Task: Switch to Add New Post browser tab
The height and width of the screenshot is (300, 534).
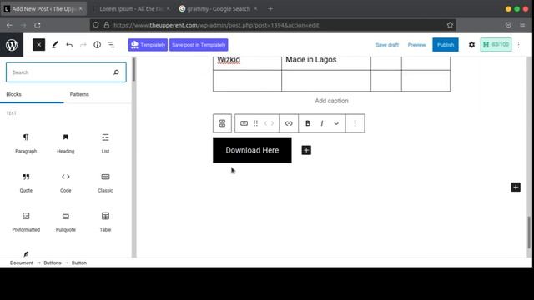Action: pos(43,9)
